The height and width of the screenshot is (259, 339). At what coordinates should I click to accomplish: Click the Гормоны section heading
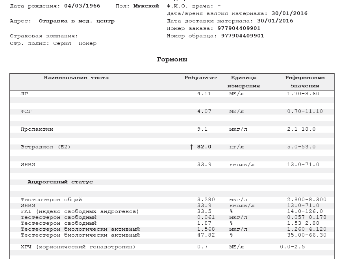(x=172, y=59)
